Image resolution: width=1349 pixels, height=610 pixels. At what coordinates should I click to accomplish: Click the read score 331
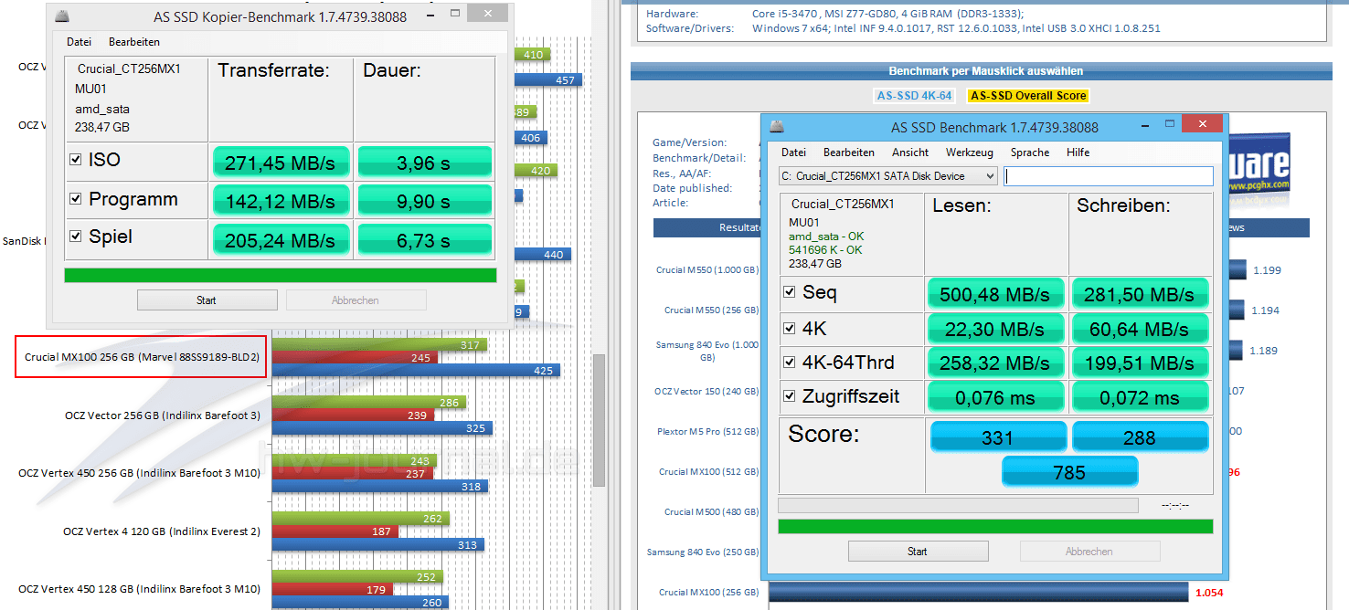pyautogui.click(x=998, y=436)
